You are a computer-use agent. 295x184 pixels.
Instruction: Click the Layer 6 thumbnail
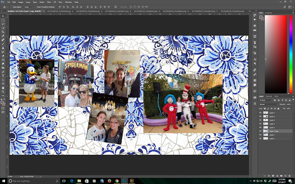coord(265,116)
